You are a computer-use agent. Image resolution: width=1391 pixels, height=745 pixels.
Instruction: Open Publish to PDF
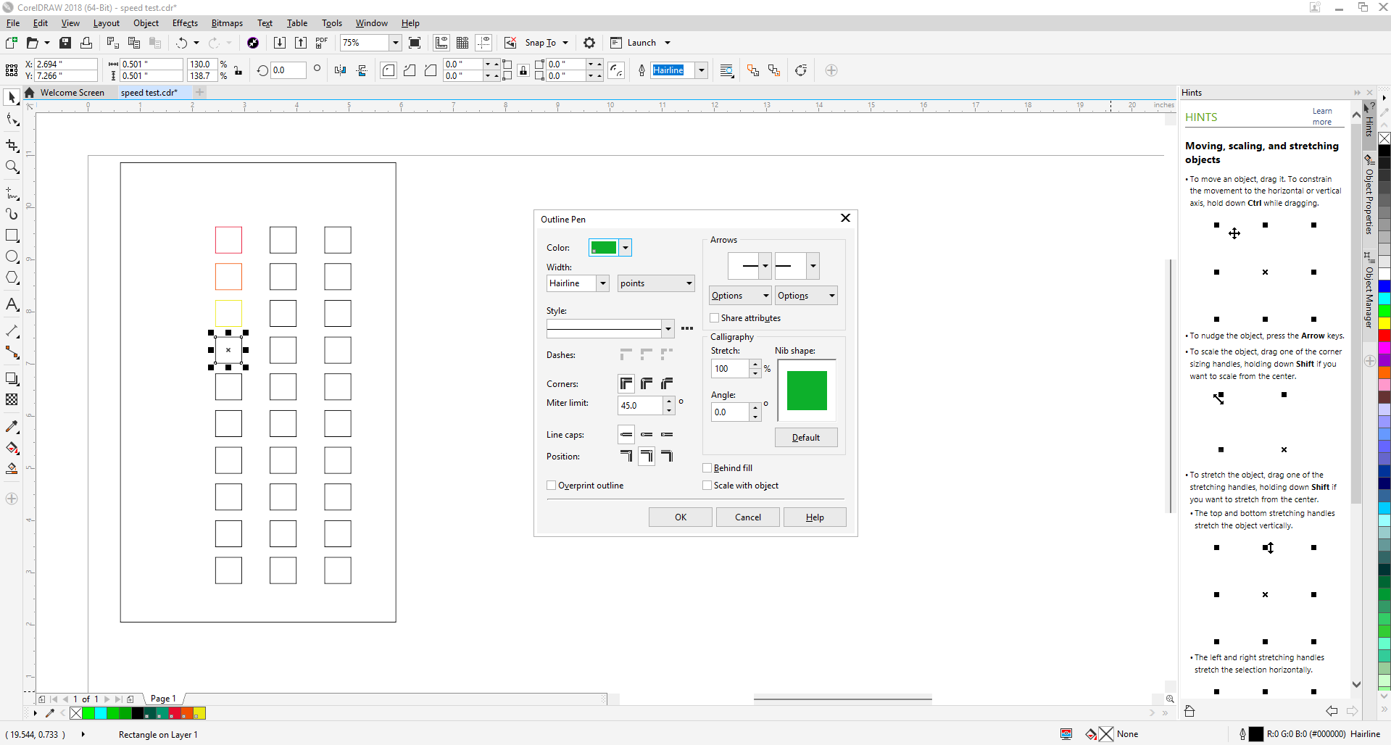[320, 43]
